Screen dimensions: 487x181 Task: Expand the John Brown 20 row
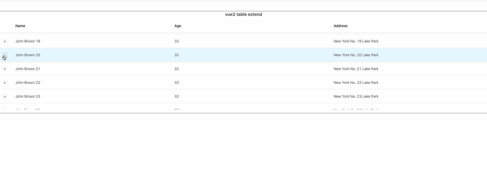(5, 55)
